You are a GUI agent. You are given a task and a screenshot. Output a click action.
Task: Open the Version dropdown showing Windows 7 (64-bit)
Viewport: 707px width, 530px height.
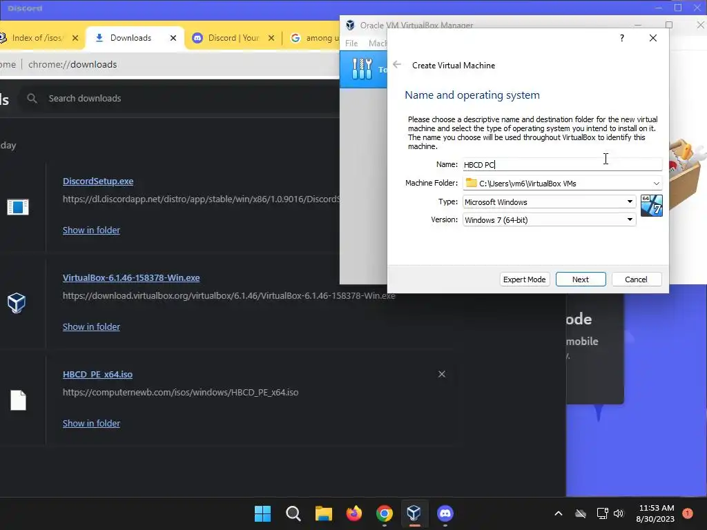tap(549, 220)
